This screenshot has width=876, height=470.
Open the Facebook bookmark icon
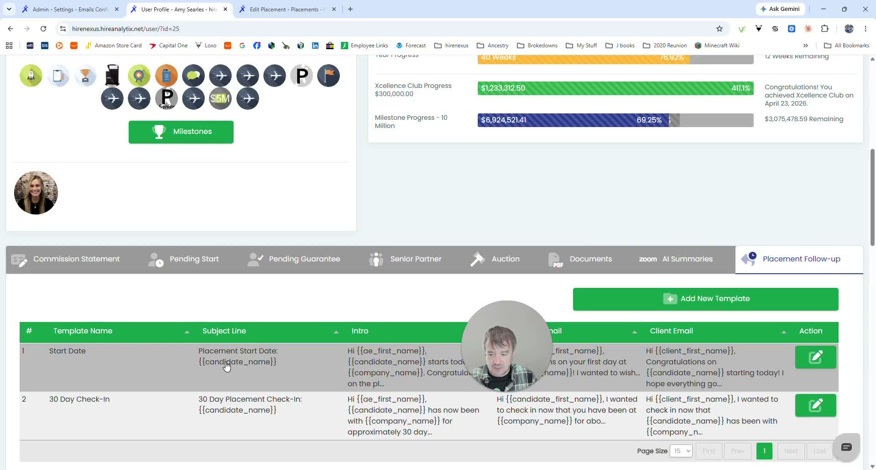257,46
